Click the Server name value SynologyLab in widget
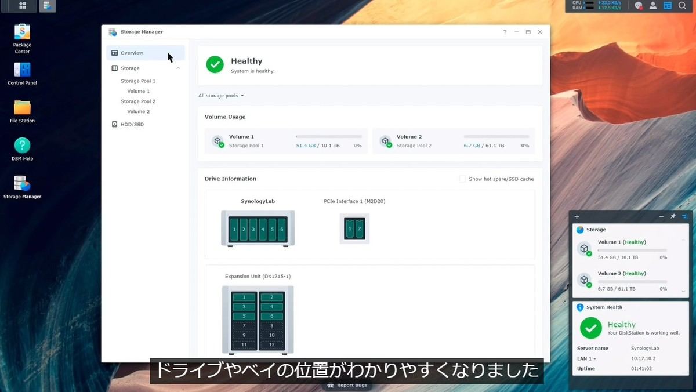The width and height of the screenshot is (696, 392). [645, 349]
